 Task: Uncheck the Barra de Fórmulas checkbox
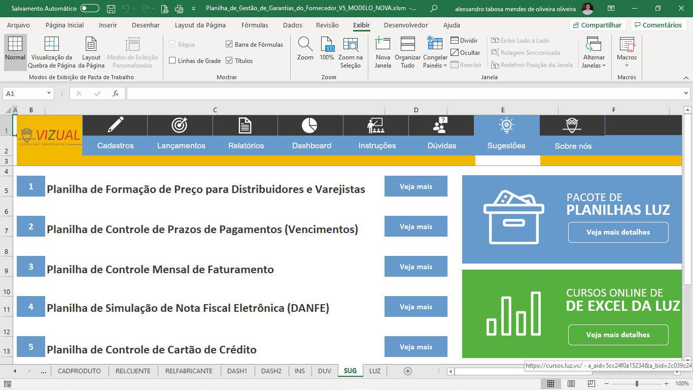pos(229,45)
